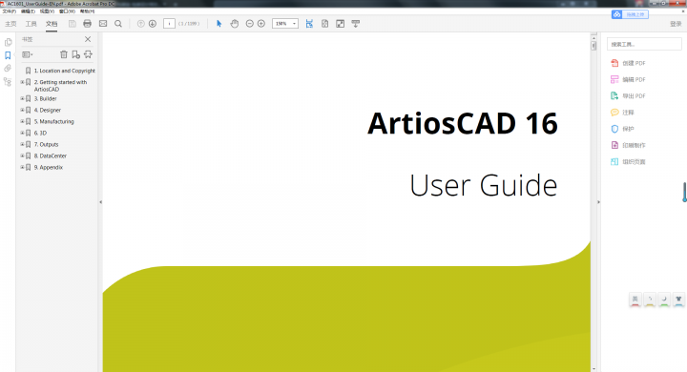
Task: Open the 文件 menu
Action: coord(10,11)
